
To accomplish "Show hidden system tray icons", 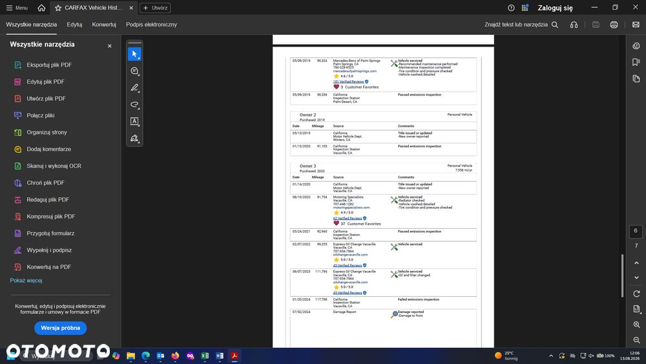I will tap(551, 356).
